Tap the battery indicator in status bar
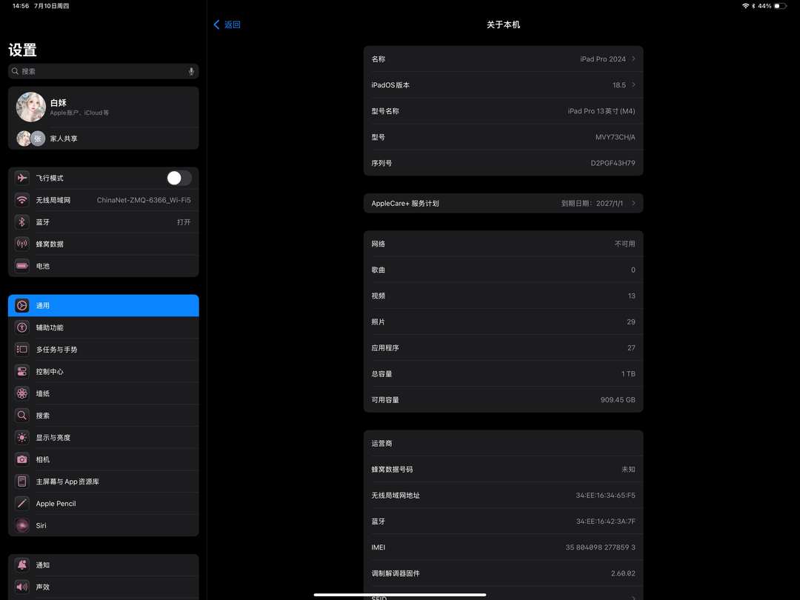800x600 pixels. pos(780,6)
